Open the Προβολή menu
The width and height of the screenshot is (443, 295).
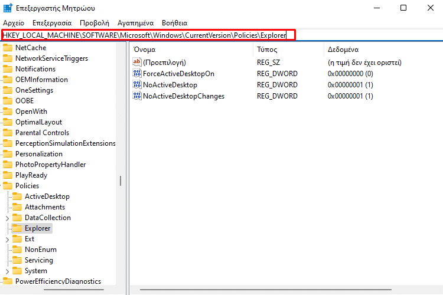click(x=95, y=23)
